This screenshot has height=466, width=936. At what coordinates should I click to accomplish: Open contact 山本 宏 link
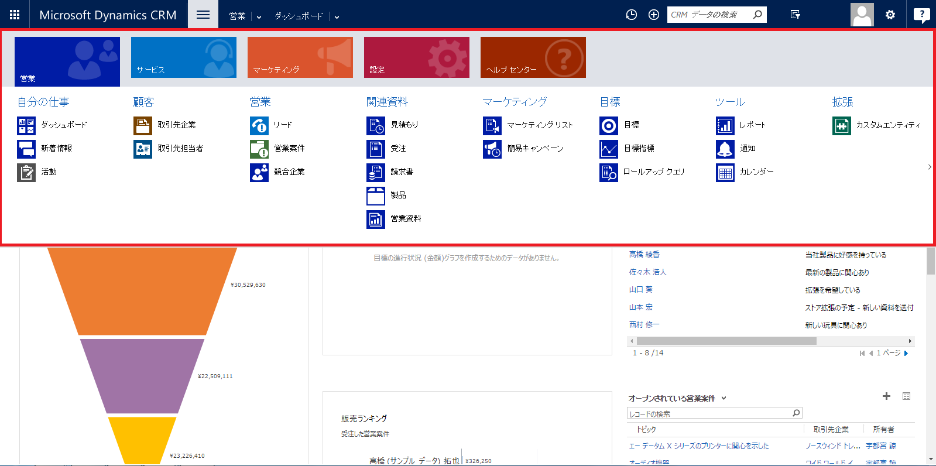[641, 307]
